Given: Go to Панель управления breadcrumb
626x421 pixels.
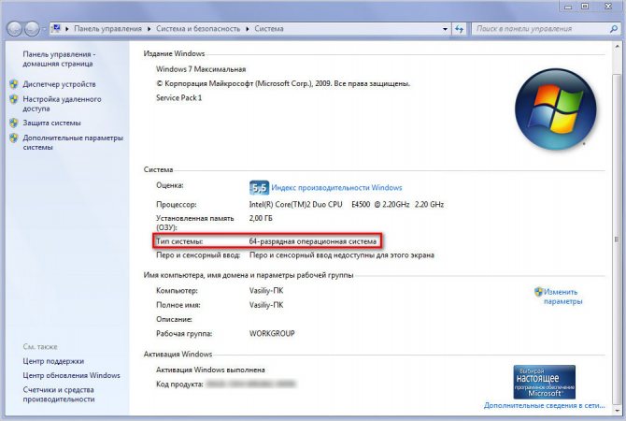Looking at the screenshot, I should pos(107,29).
